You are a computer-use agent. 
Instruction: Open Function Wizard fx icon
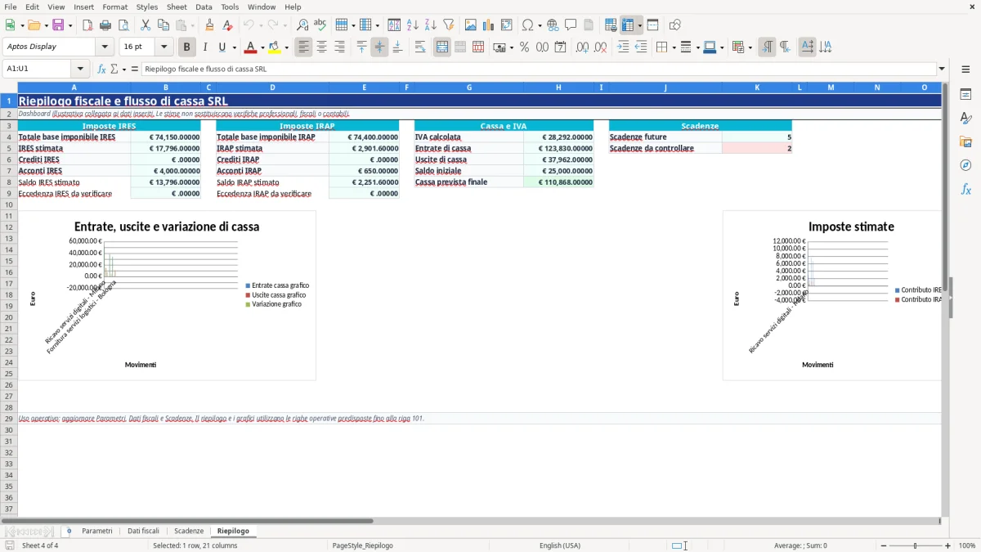coord(102,70)
